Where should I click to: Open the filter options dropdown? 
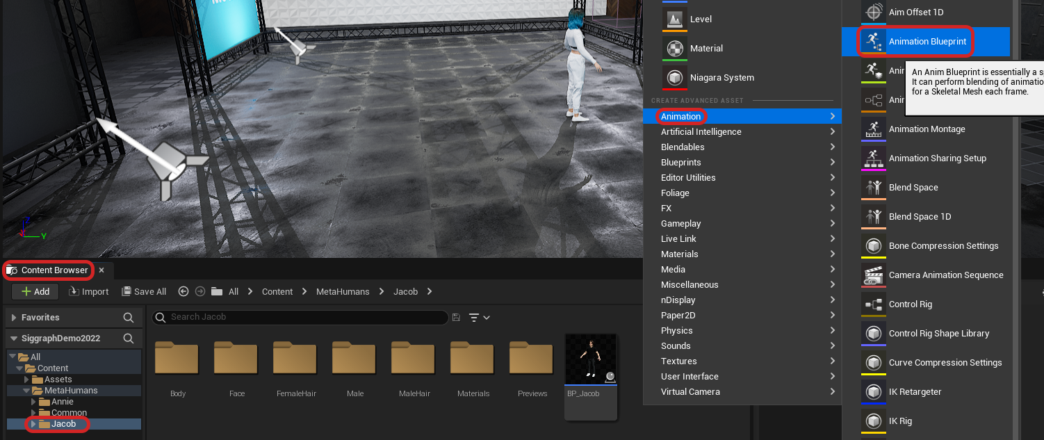click(x=479, y=318)
